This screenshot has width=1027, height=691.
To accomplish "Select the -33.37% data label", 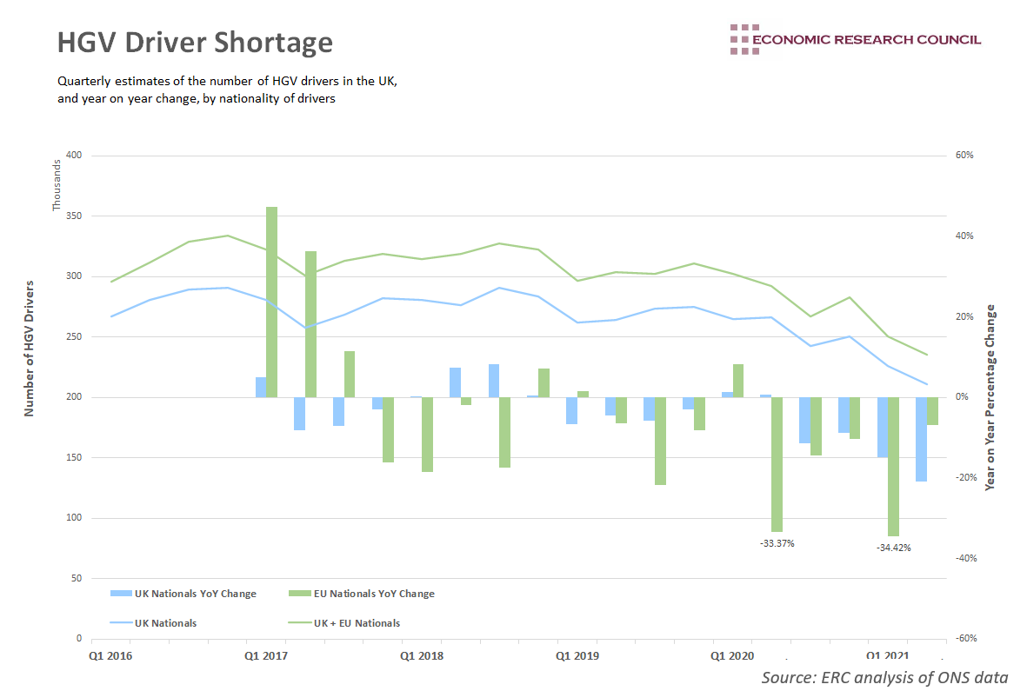I will [x=777, y=543].
